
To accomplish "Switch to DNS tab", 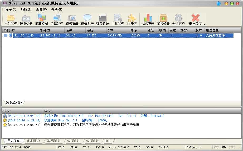I will (108, 141).
